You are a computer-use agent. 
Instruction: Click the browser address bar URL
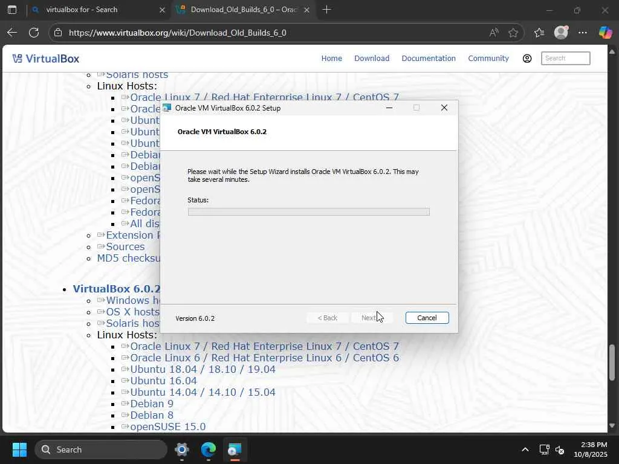[x=178, y=33]
